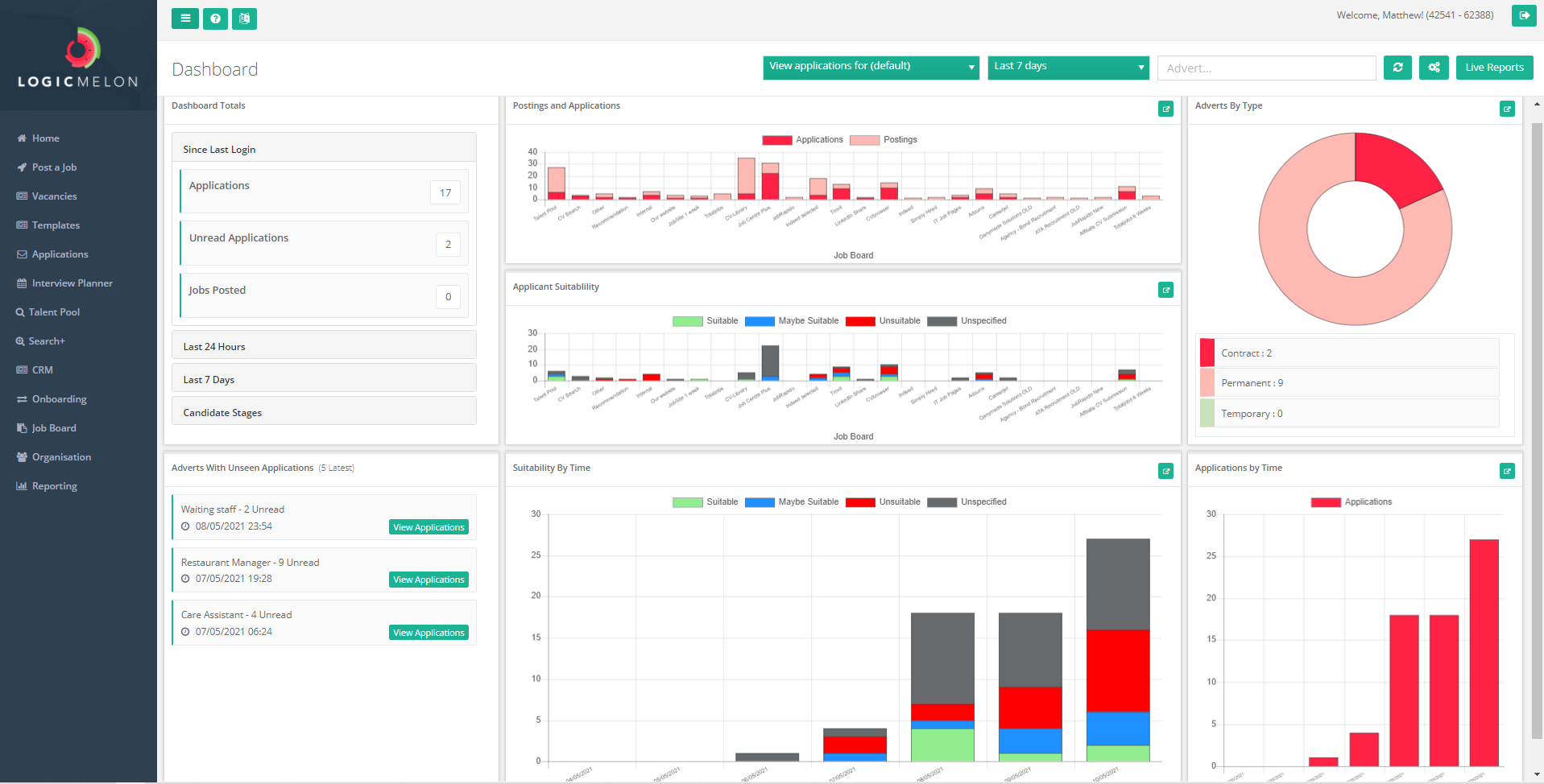Toggle Unspecified legend in Suitability By Time
The width and height of the screenshot is (1544, 784).
point(967,502)
